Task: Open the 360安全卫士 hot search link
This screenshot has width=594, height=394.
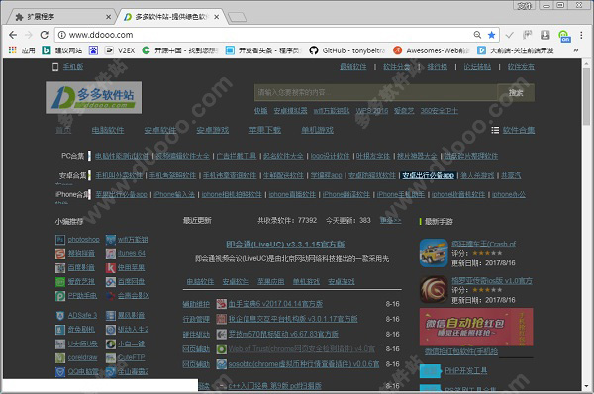Action: pos(439,111)
